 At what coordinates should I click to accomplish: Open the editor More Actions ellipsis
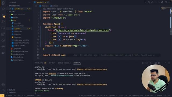(x=169, y=2)
